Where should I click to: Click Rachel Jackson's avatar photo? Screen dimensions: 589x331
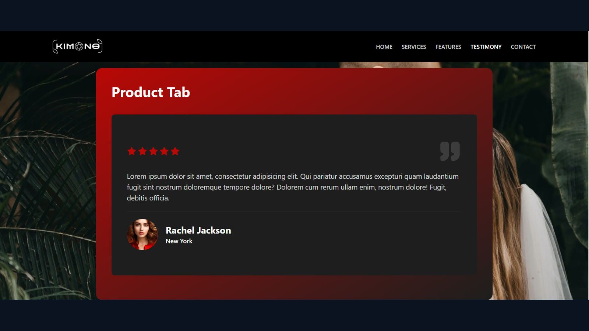pyautogui.click(x=142, y=235)
